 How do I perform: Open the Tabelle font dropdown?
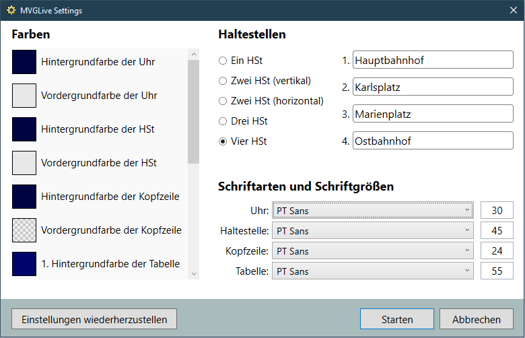(373, 271)
